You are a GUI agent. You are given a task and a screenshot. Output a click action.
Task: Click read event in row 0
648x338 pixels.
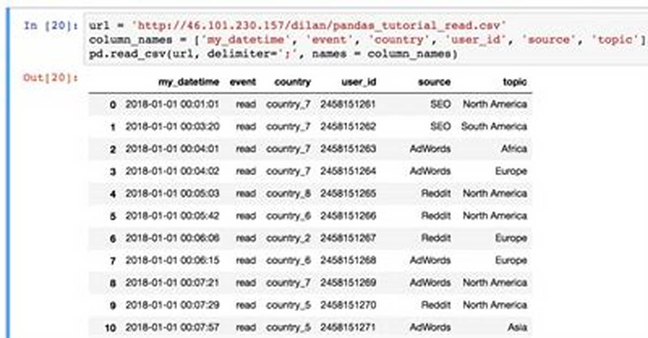click(x=246, y=105)
